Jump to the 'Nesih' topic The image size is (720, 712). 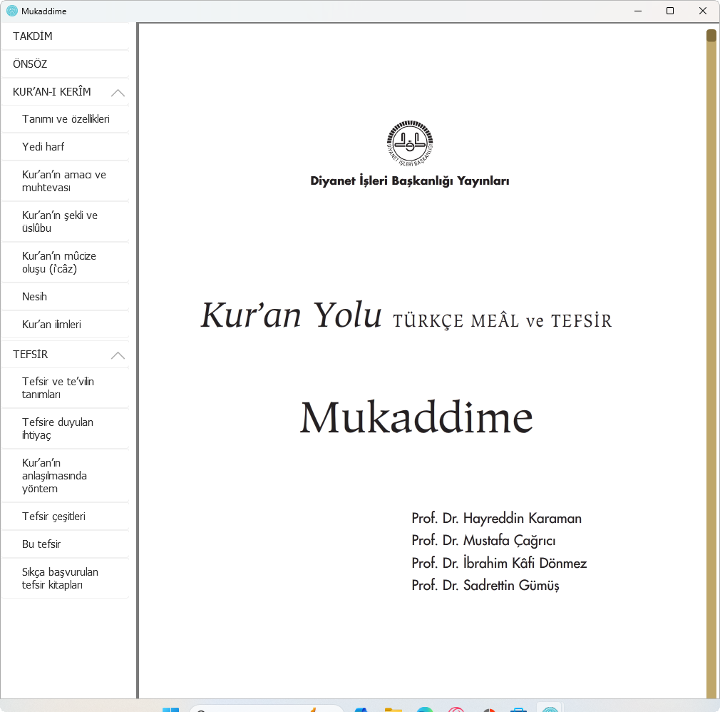[x=65, y=297]
